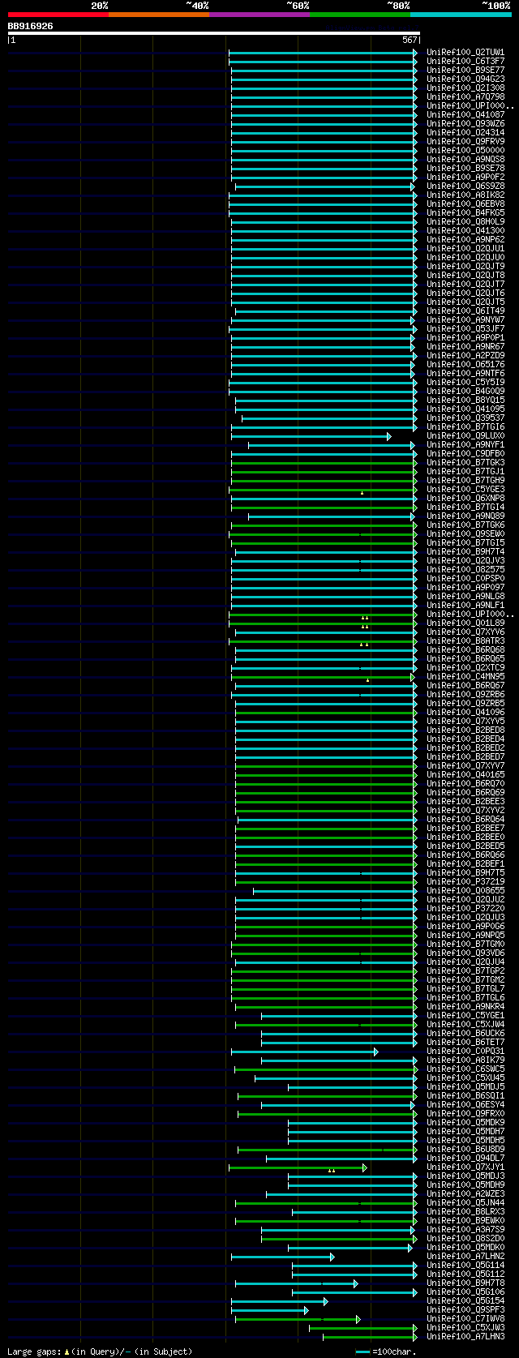Select the UniRef100_A9NYF1 label

click(465, 444)
